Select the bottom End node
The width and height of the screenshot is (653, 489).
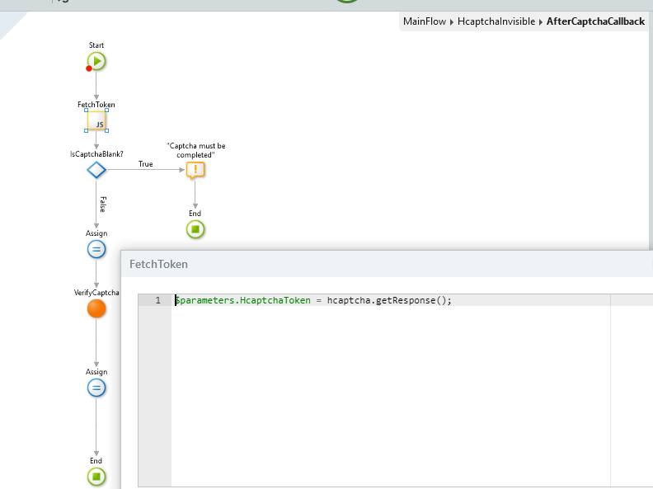click(x=96, y=476)
